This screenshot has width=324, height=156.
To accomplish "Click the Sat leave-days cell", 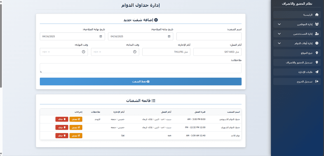I will pyautogui.click(x=123, y=136).
